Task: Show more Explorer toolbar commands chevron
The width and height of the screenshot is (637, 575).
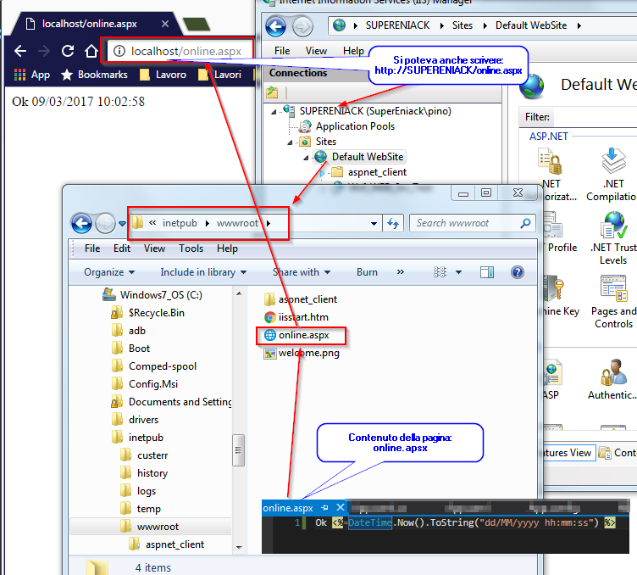Action: (401, 271)
